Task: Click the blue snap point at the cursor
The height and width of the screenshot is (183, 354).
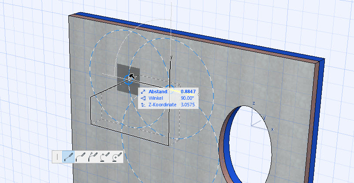Action: click(128, 79)
